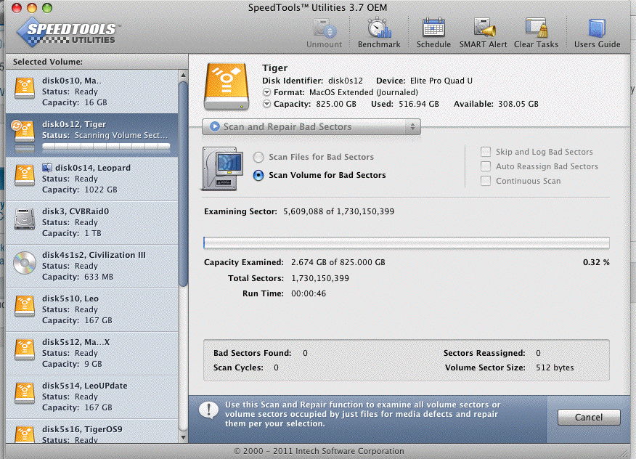This screenshot has height=459, width=636.
Task: Expand the Format disclosure arrow
Action: pos(266,92)
